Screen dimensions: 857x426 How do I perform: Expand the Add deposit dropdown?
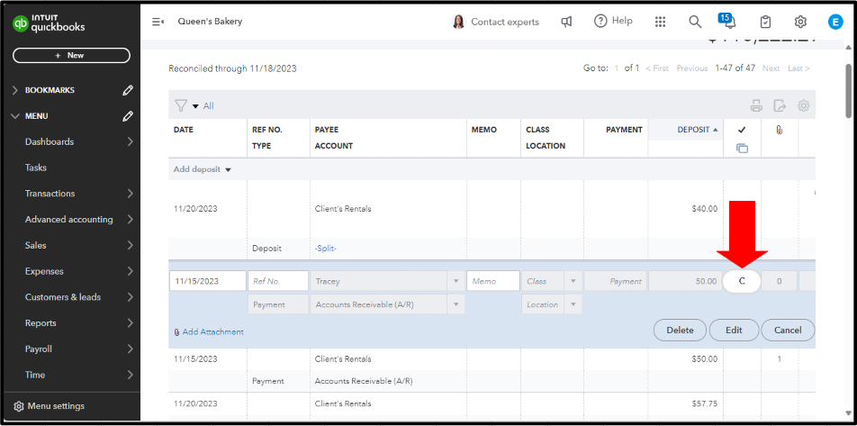pyautogui.click(x=202, y=169)
